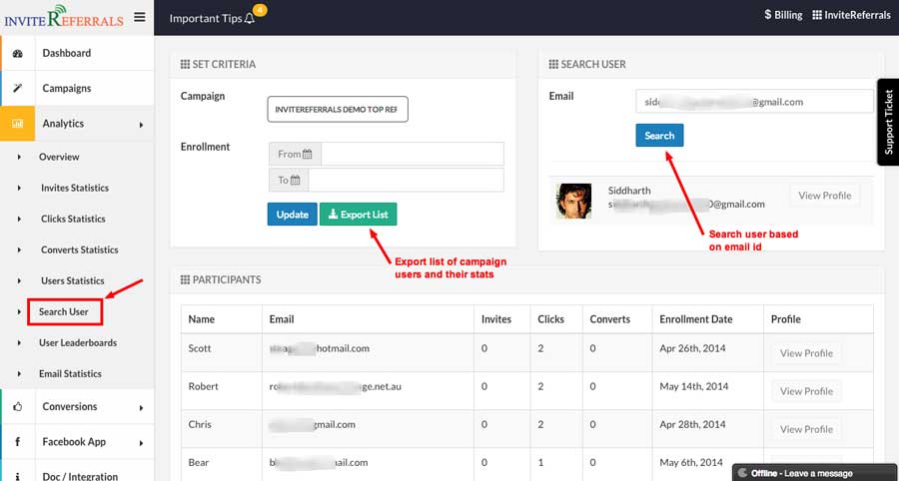Click the Enrollment Date column header
This screenshot has width=899, height=481.
[x=695, y=319]
